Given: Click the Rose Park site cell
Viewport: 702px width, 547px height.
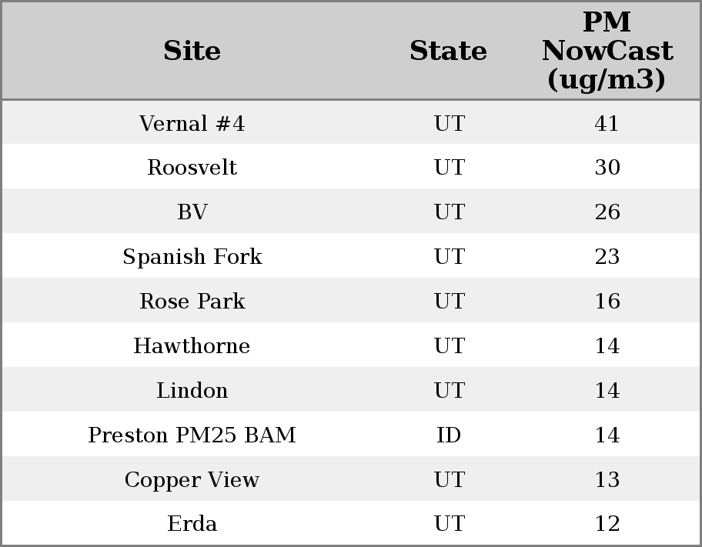Looking at the screenshot, I should (x=192, y=302).
